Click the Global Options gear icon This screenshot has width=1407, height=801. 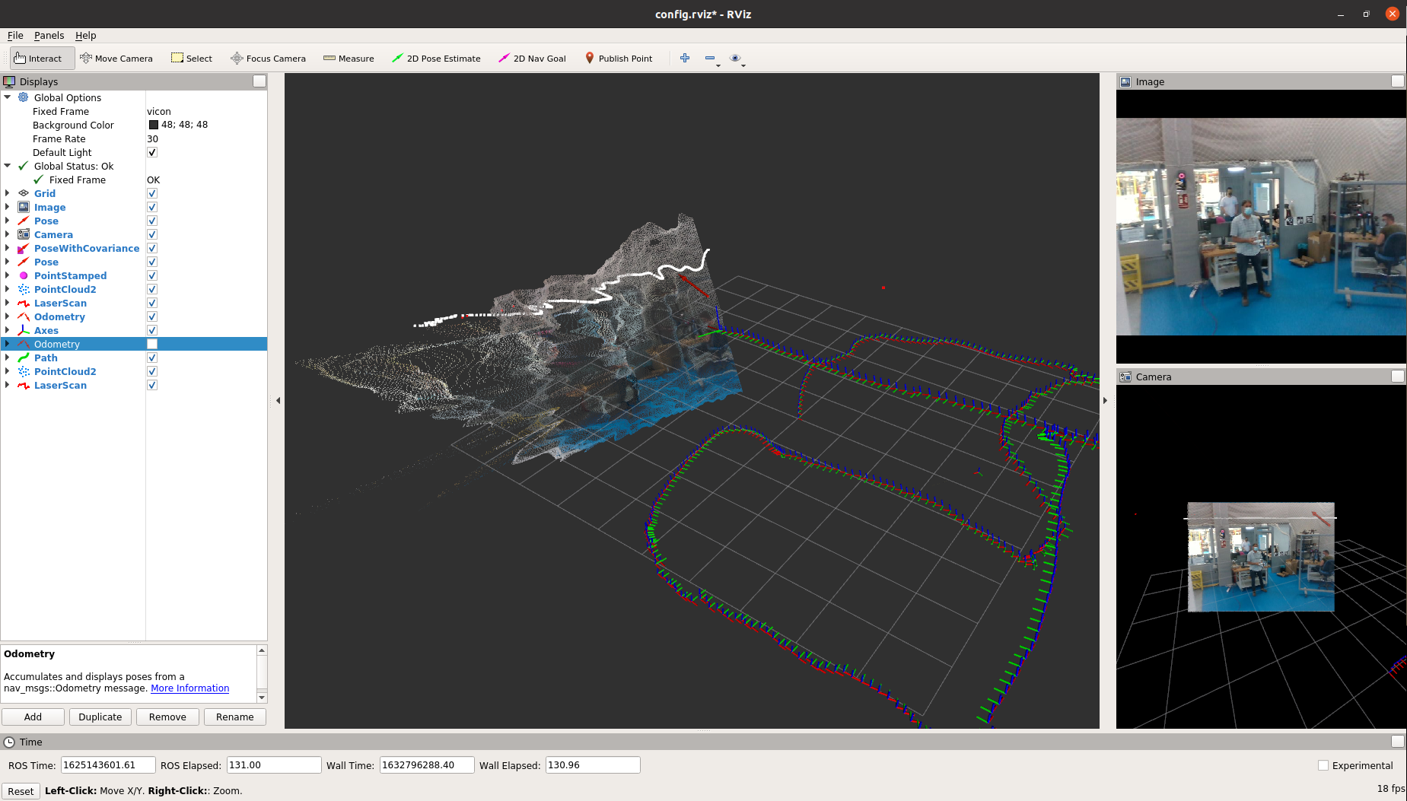(24, 97)
